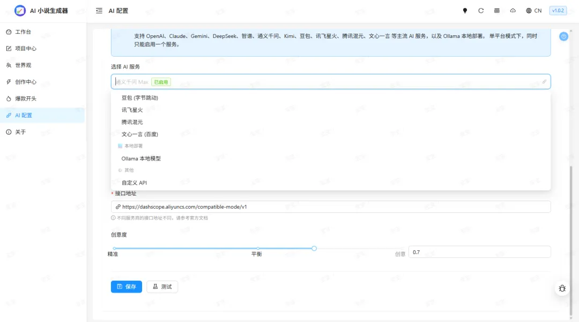Click the page vertical scrollbar

click(x=571, y=240)
